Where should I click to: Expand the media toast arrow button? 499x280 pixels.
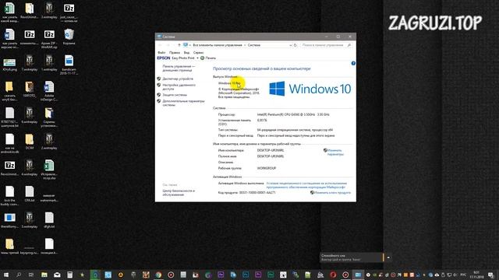[388, 257]
